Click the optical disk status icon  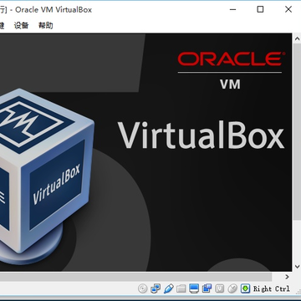tap(142, 288)
